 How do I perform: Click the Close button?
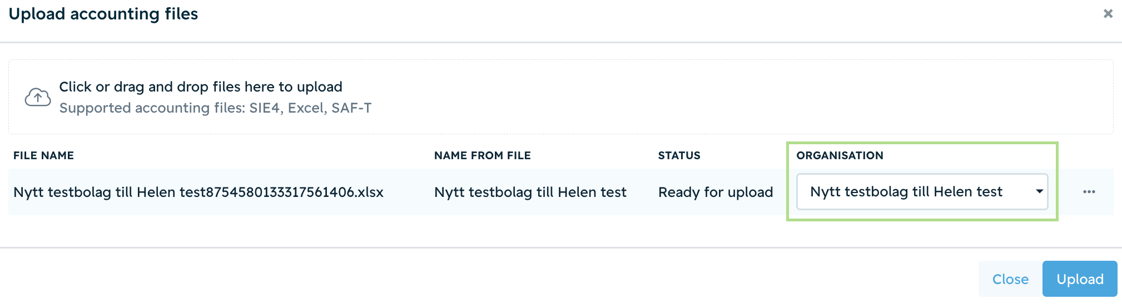click(1010, 279)
